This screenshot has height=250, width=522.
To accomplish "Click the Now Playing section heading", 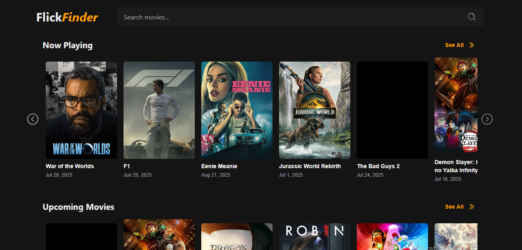I will click(x=68, y=45).
